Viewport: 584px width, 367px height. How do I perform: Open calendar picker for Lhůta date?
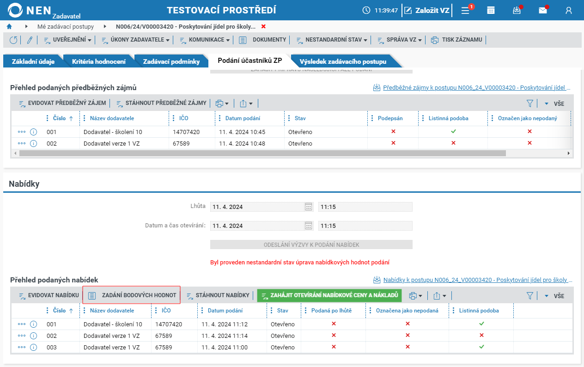click(x=309, y=207)
